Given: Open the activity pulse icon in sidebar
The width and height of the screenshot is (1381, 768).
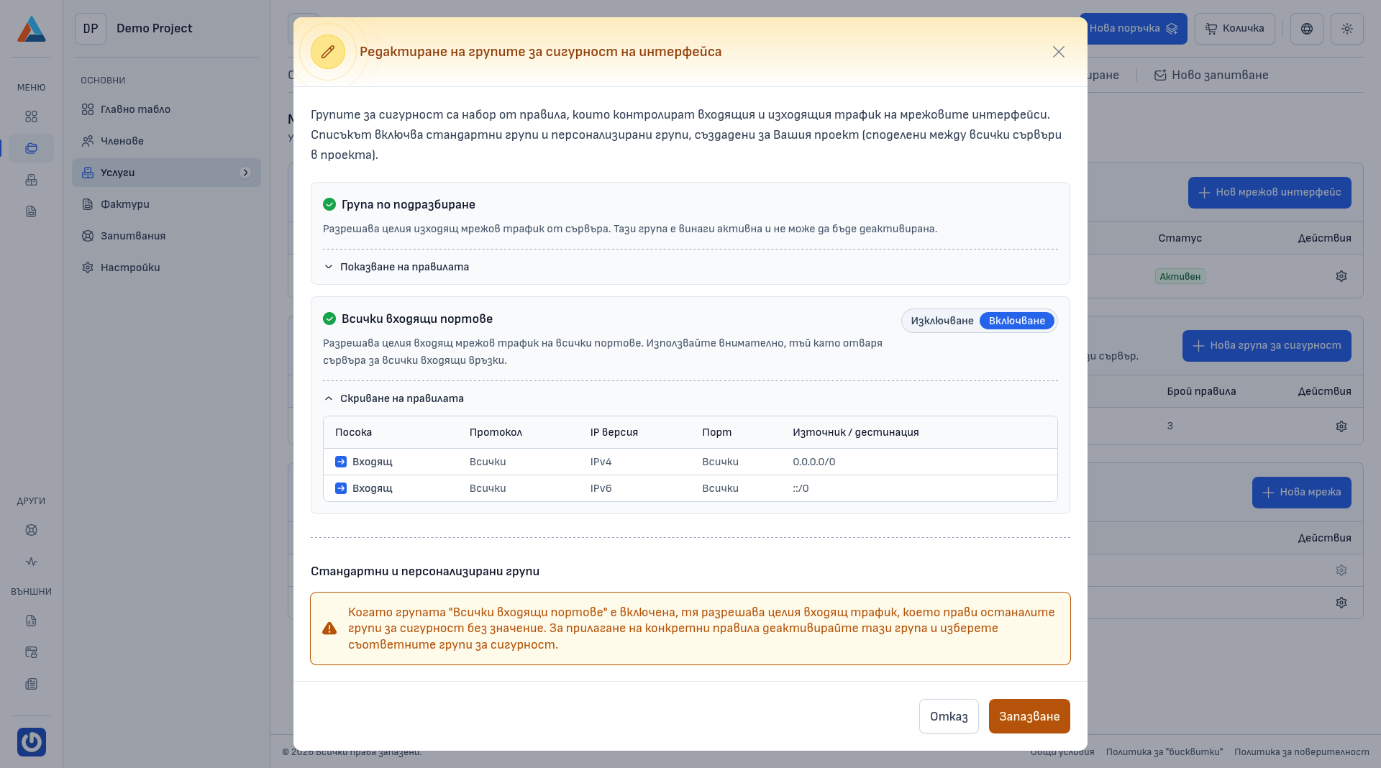Looking at the screenshot, I should tap(31, 562).
